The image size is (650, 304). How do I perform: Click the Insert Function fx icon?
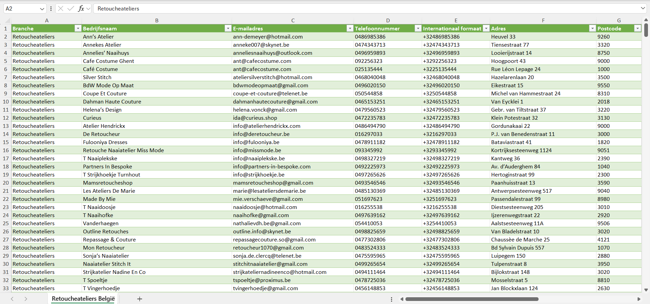pos(81,8)
